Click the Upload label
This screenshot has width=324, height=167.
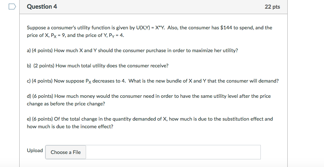(x=35, y=150)
